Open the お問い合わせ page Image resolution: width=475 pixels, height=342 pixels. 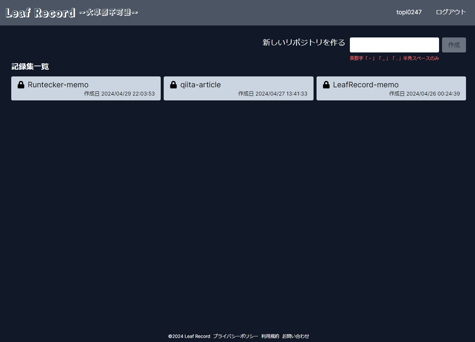coord(296,336)
